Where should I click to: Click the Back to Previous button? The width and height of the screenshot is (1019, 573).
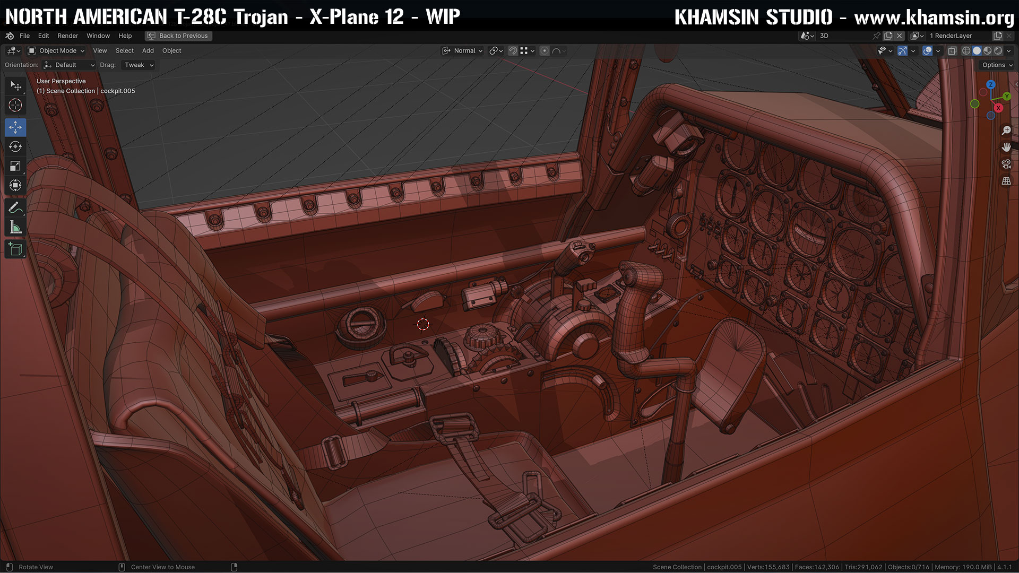[x=178, y=36]
